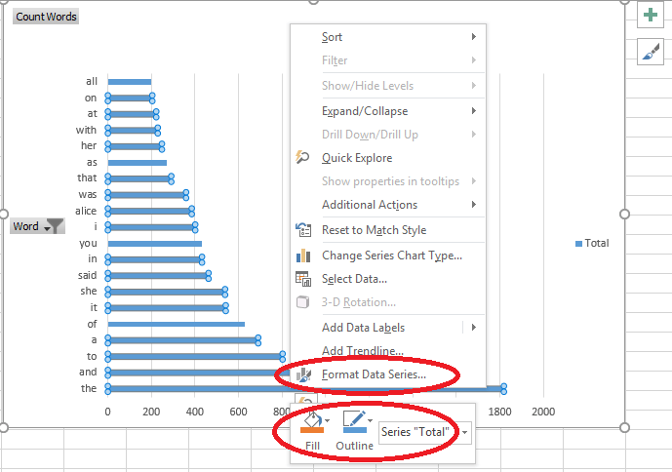Select Add Data Labels menu entry
The height and width of the screenshot is (472, 672).
tap(363, 328)
